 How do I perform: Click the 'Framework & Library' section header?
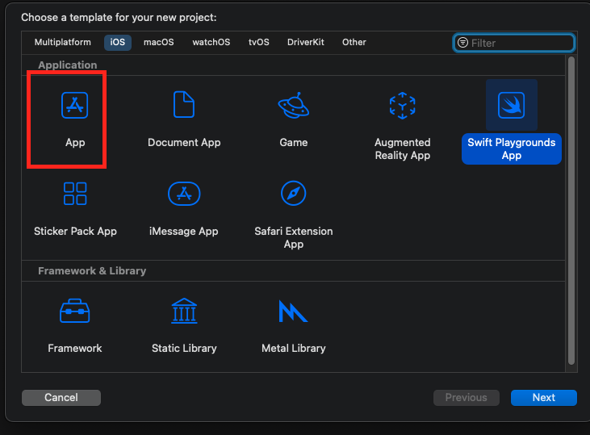(x=92, y=271)
